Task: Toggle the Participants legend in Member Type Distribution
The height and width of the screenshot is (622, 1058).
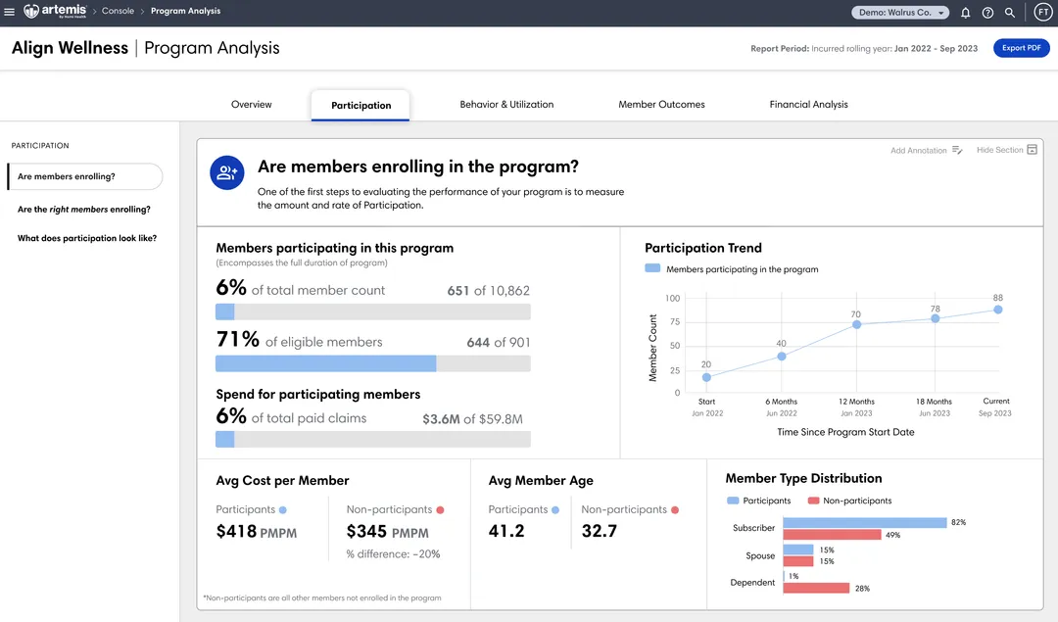Action: tap(759, 501)
